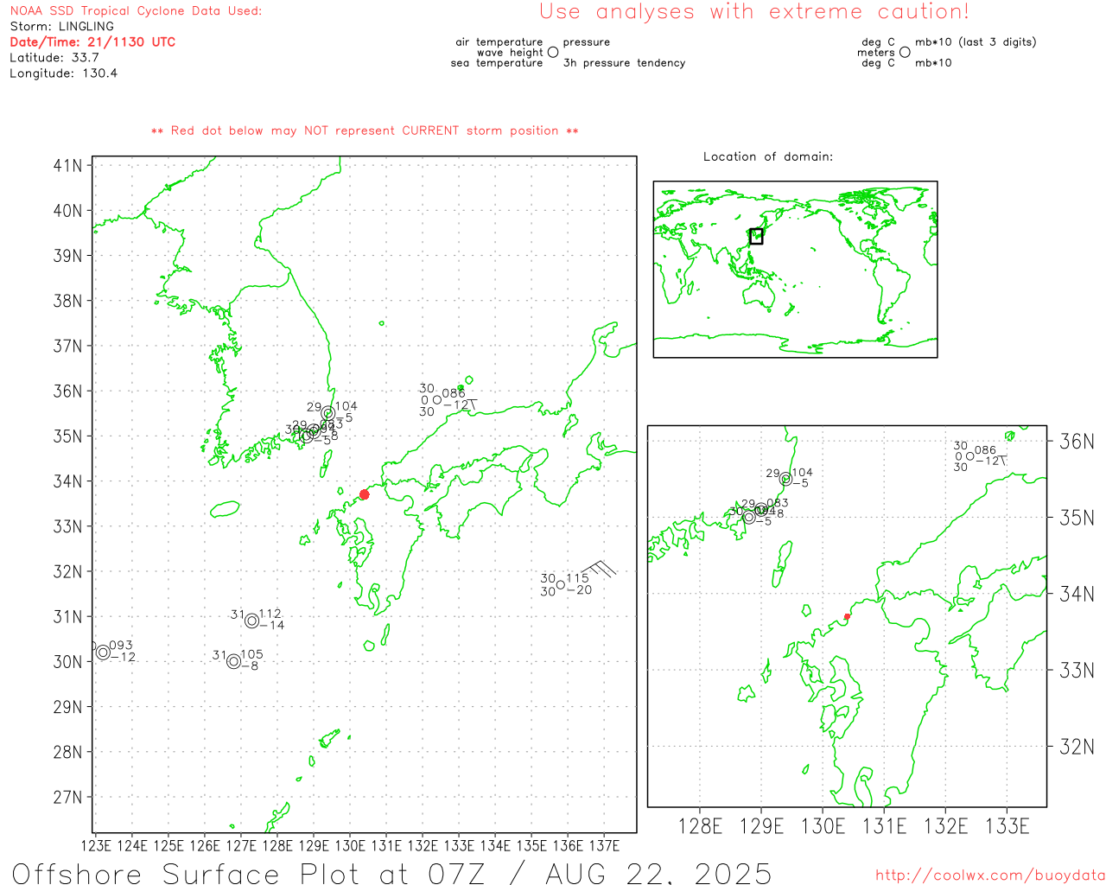The width and height of the screenshot is (1106, 885).
Task: Click the 'air temperature' legend label
Action: click(499, 41)
